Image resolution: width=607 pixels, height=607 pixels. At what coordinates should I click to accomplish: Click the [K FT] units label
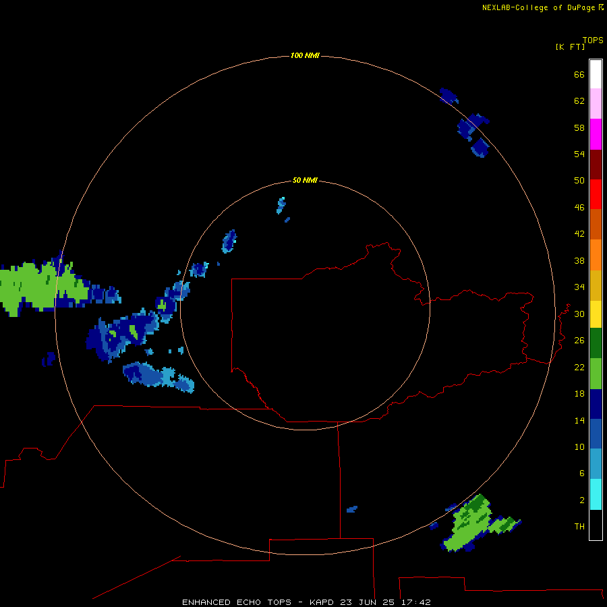pos(570,47)
